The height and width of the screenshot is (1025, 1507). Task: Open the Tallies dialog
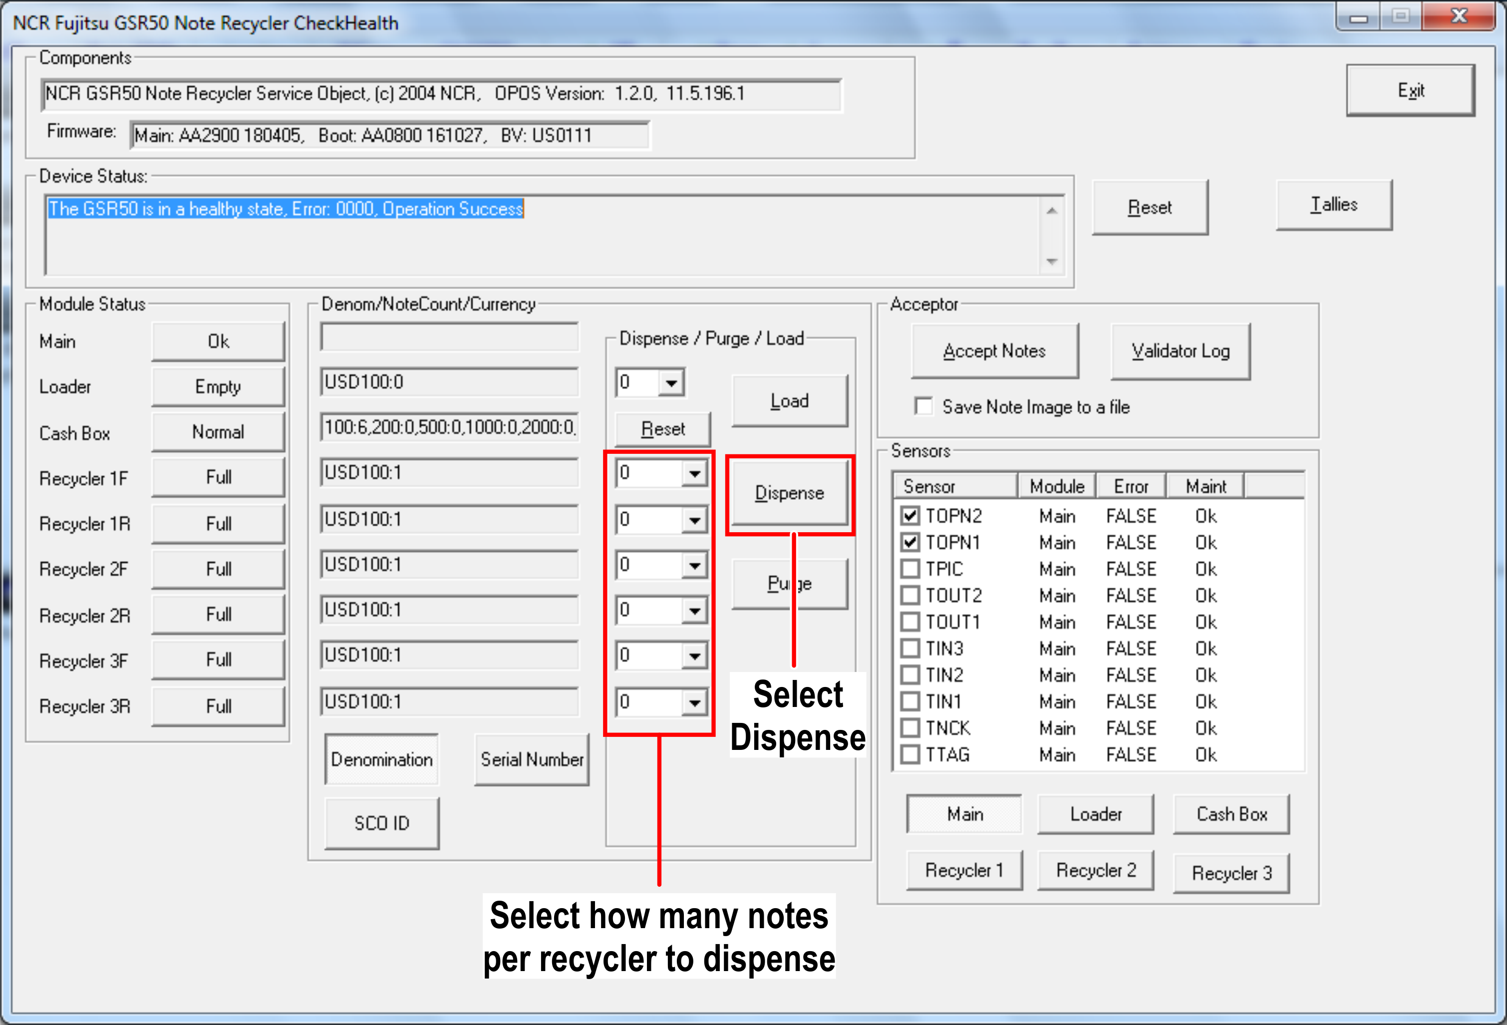click(1334, 205)
